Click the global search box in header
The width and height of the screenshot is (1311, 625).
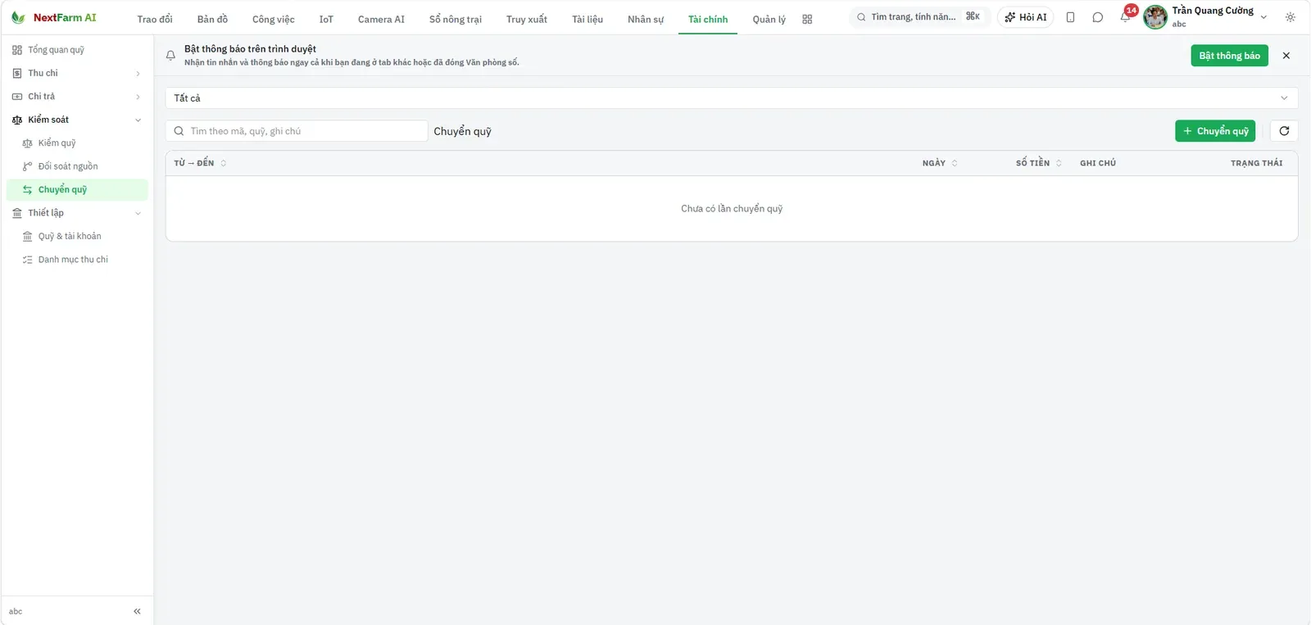coord(919,17)
